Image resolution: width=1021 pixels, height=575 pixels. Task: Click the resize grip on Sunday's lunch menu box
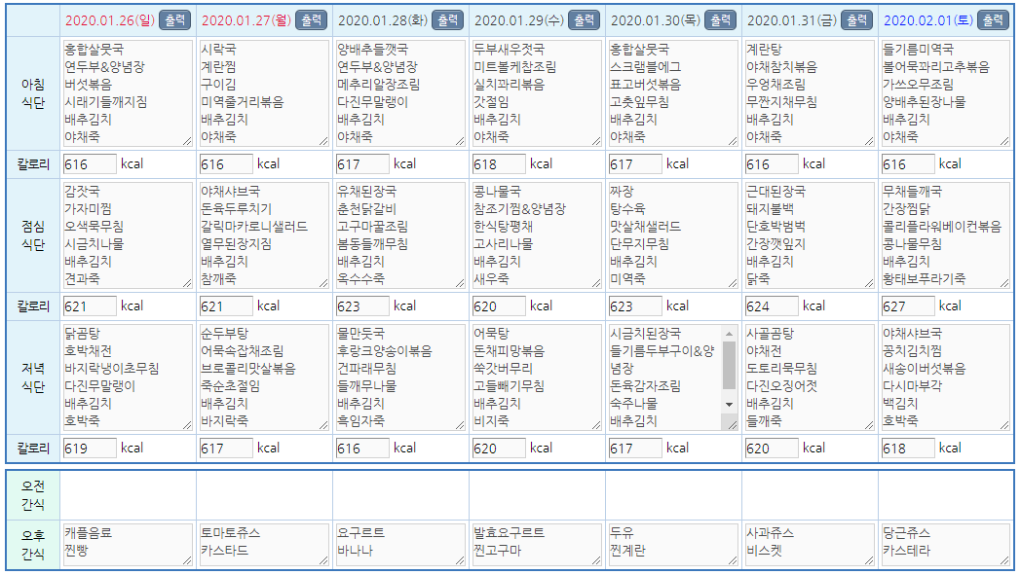[186, 283]
